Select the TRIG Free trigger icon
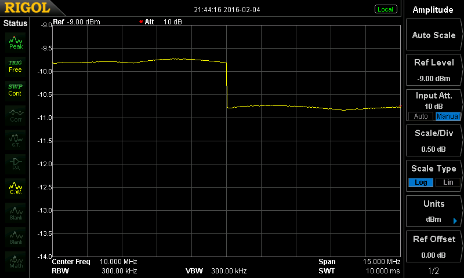 [16, 65]
